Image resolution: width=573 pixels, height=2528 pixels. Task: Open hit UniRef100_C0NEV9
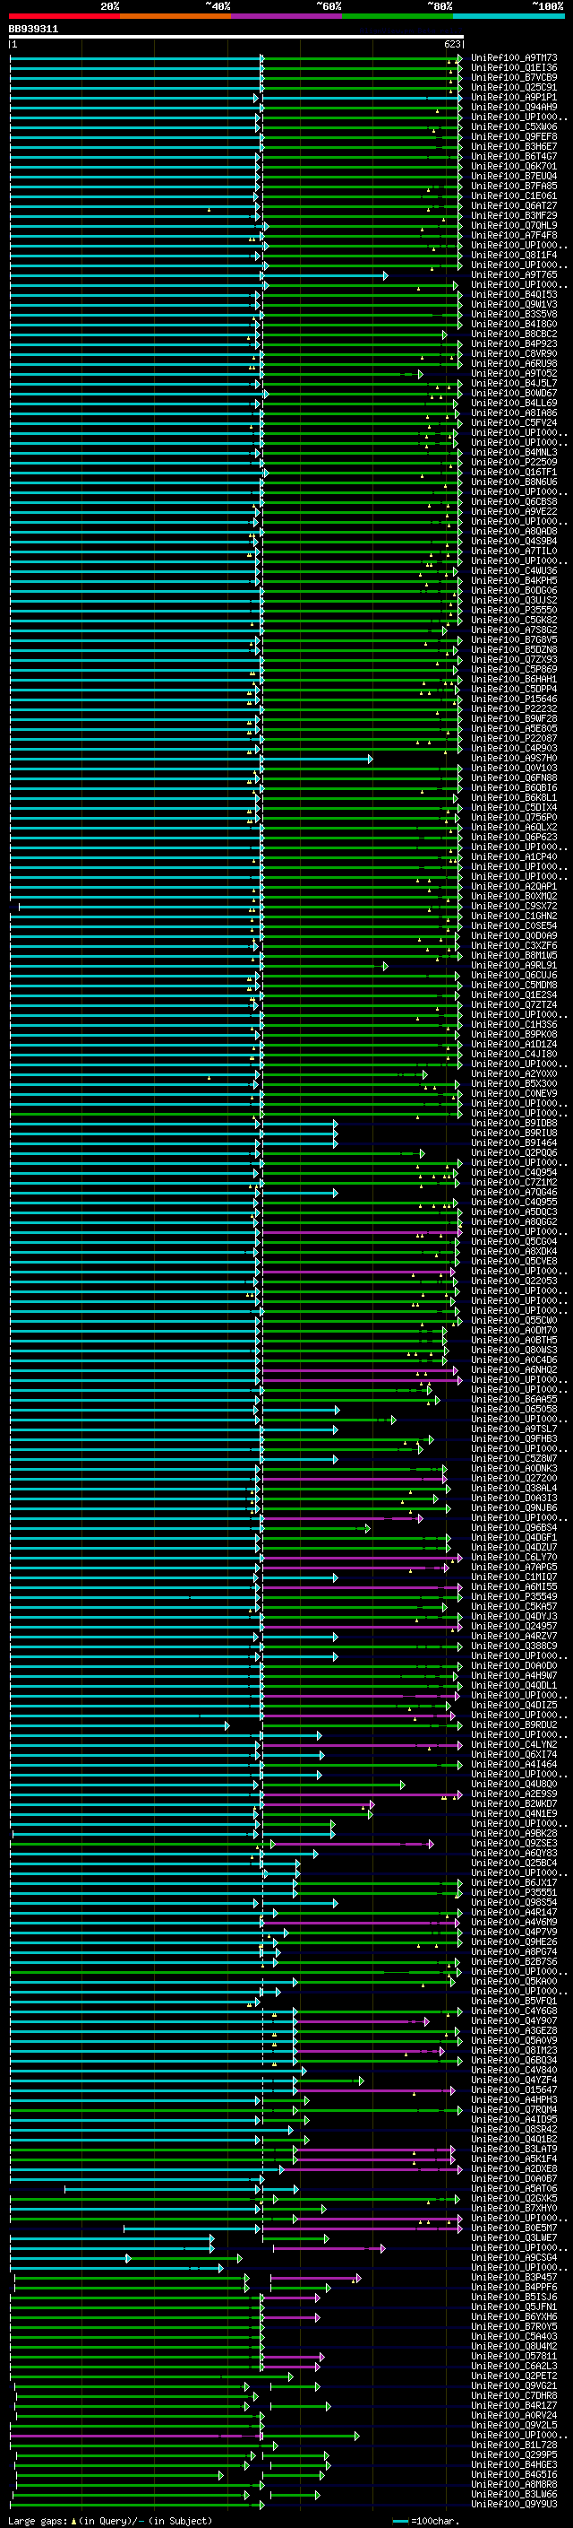pos(514,1093)
